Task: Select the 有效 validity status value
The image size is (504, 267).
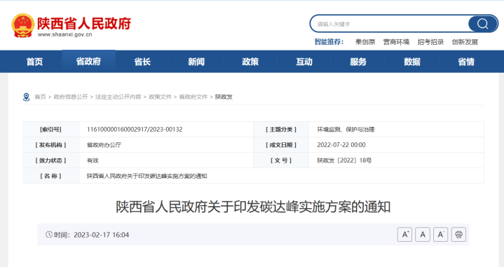Action: click(x=93, y=160)
